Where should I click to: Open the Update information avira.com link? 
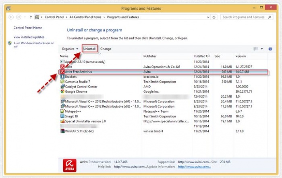tap(195, 167)
